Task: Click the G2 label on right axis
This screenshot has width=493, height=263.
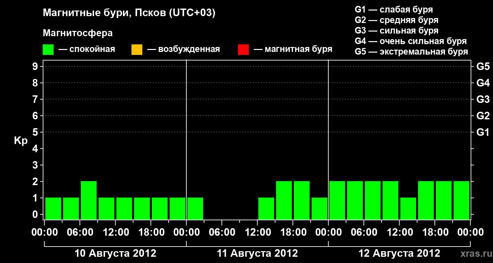Action: pos(483,116)
